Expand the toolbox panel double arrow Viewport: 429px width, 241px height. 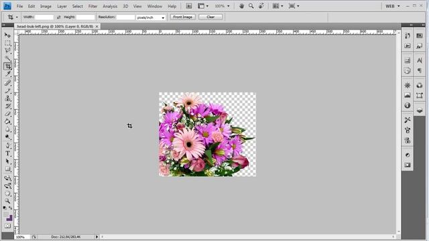pos(4,25)
